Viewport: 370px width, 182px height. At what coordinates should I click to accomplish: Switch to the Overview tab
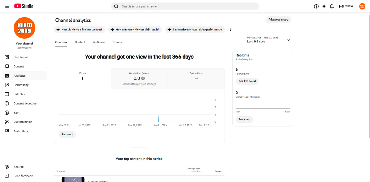pos(61,42)
